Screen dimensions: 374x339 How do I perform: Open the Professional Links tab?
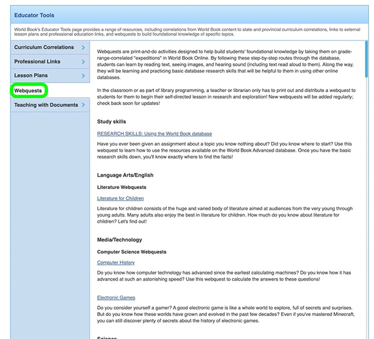point(50,62)
